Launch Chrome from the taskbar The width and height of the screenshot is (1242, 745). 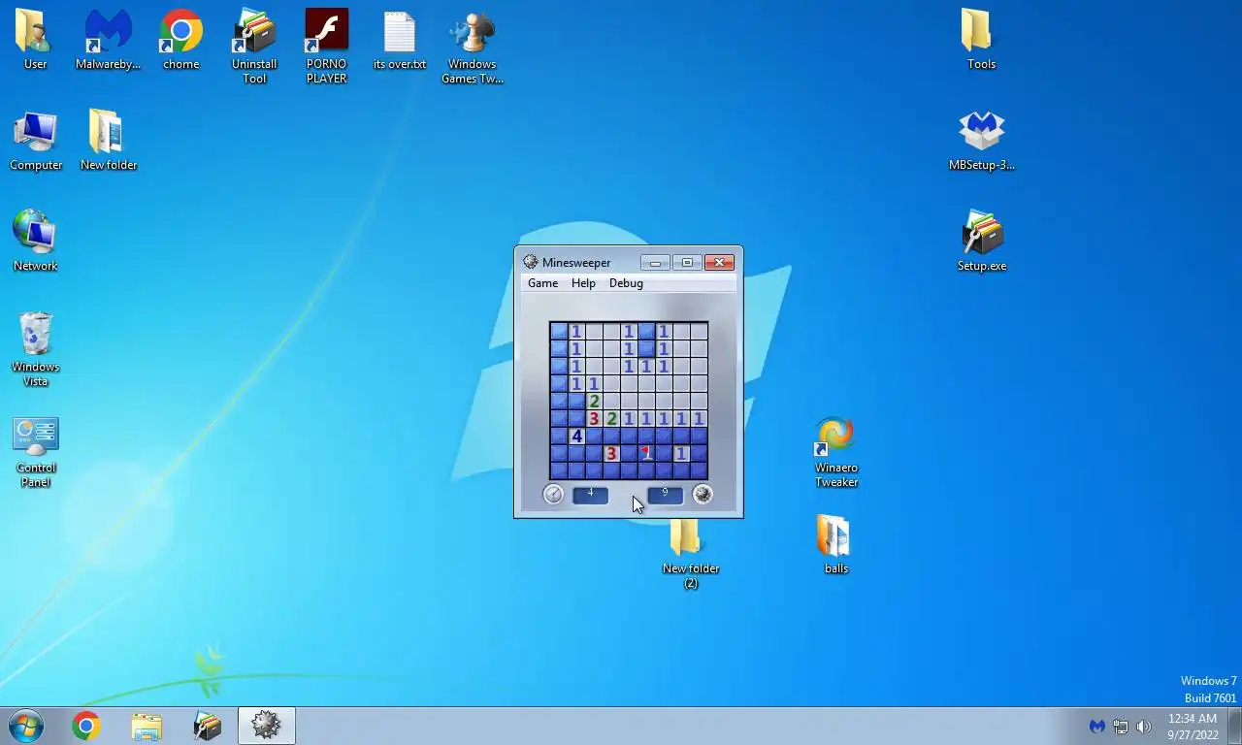pyautogui.click(x=86, y=725)
